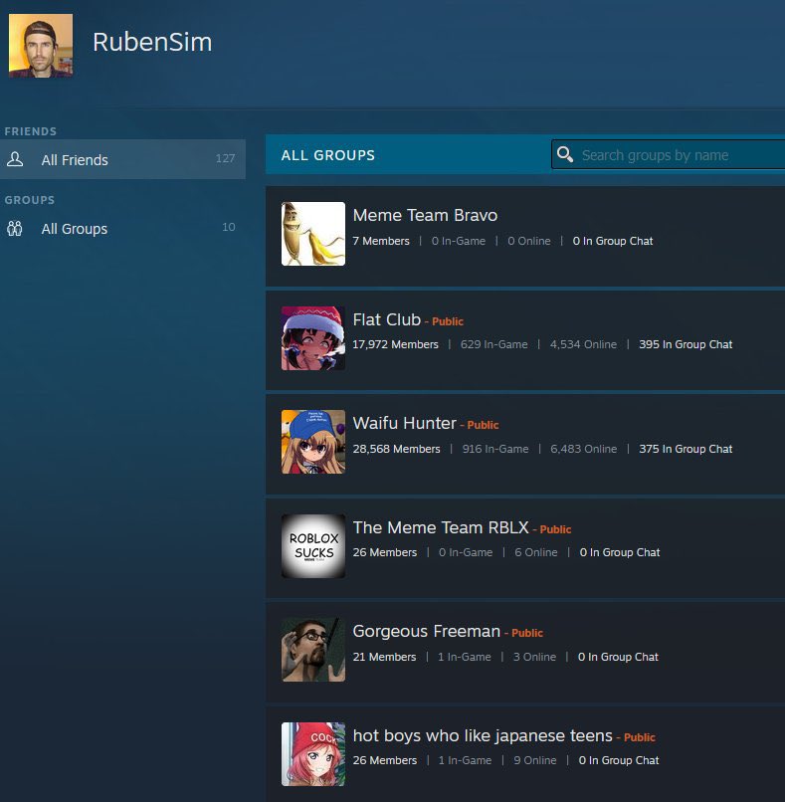Open The Meme Team RBLX group
The height and width of the screenshot is (802, 785).
pyautogui.click(x=441, y=527)
